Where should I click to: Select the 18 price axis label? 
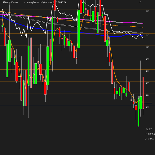[147, 71]
